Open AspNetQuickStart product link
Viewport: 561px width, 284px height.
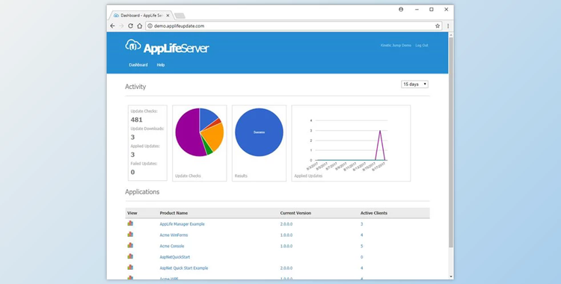174,257
